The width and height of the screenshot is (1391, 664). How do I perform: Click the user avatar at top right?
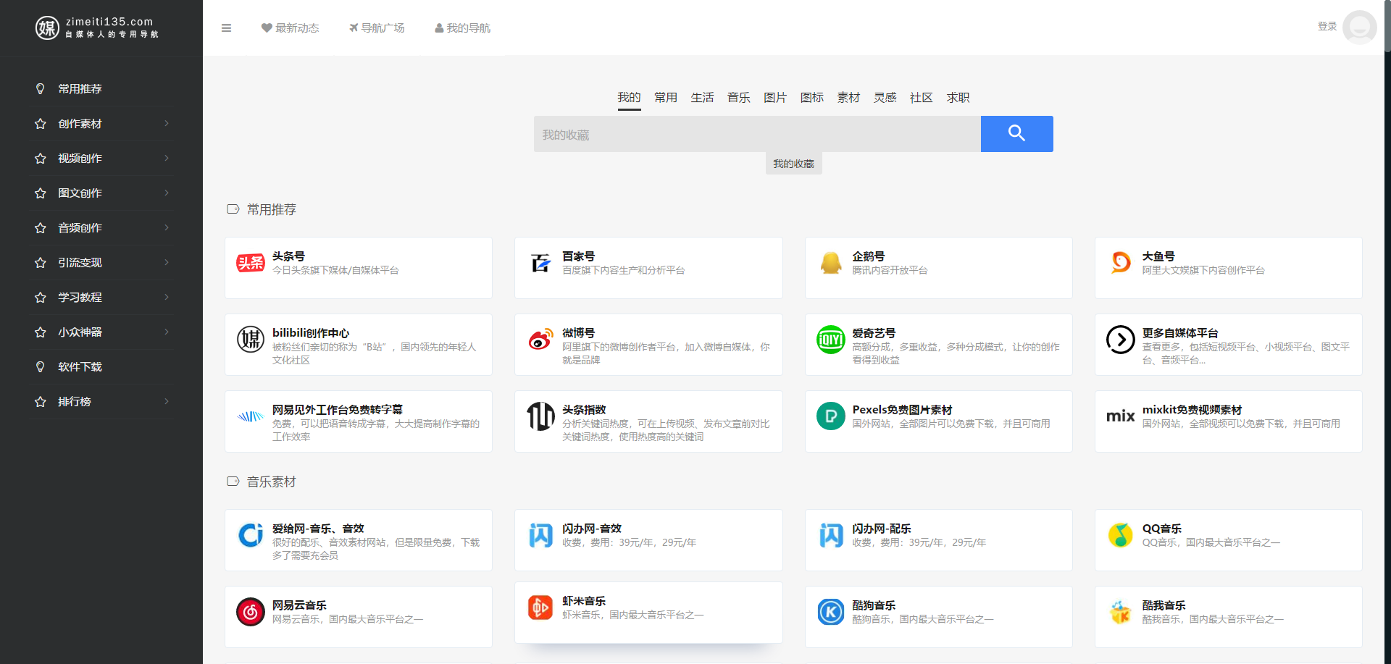coord(1359,28)
